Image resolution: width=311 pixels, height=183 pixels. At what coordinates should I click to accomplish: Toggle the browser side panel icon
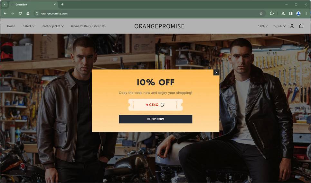(291, 13)
